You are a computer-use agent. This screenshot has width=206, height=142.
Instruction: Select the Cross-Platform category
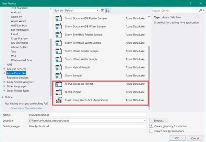(x=20, y=39)
